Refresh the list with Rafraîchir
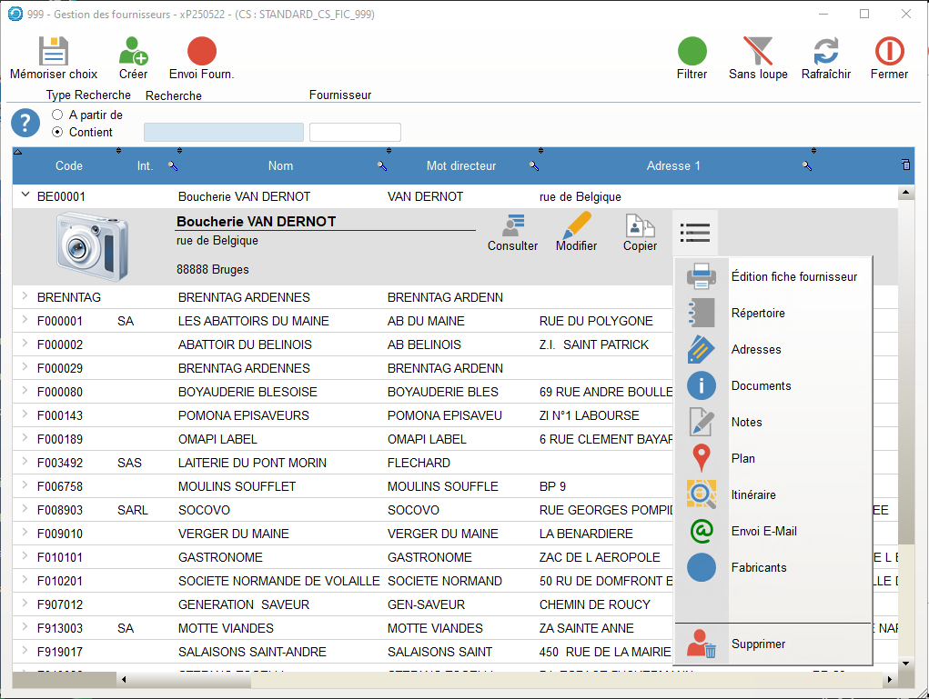929x699 pixels. pos(825,51)
